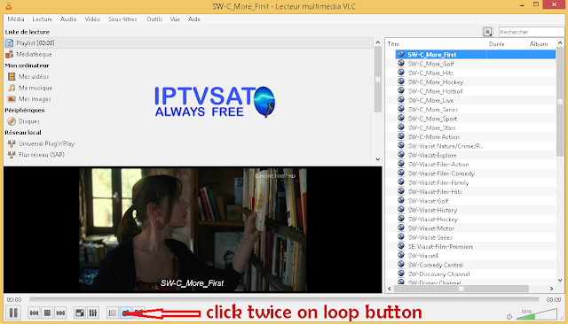Image resolution: width=568 pixels, height=324 pixels.
Task: Go to the previous media item
Action: [34, 312]
